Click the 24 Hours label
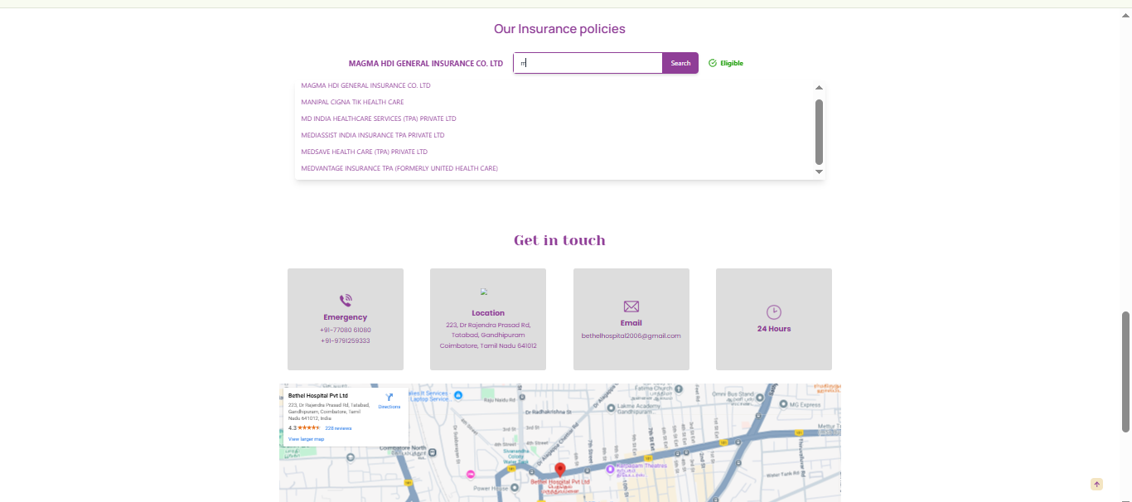This screenshot has width=1132, height=502. (x=774, y=329)
